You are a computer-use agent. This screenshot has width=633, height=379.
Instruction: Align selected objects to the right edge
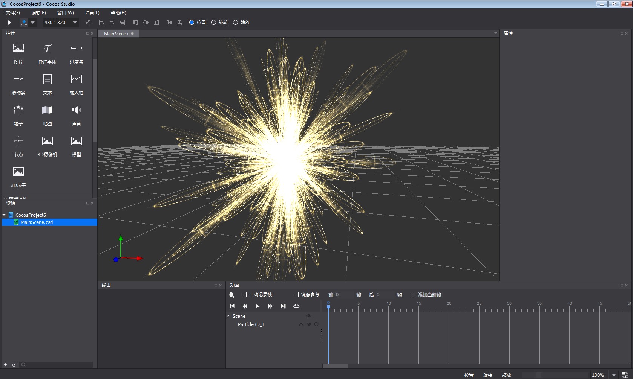tap(123, 23)
